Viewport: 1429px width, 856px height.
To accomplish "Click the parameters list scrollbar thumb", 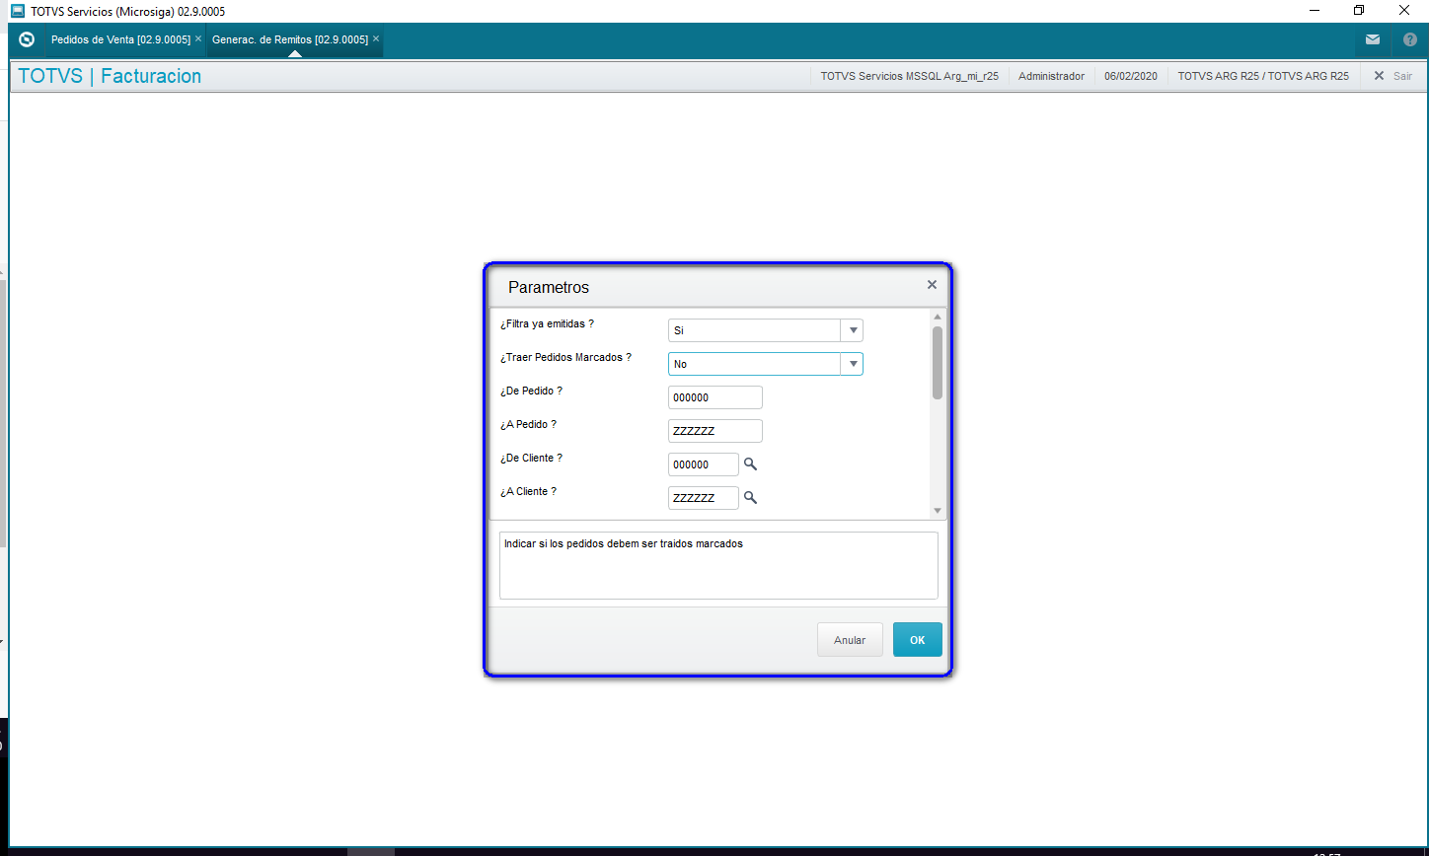I will click(x=938, y=363).
